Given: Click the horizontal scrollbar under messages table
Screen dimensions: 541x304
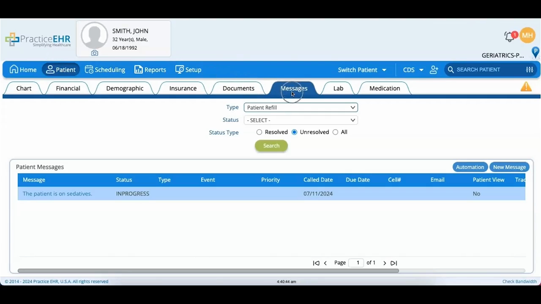Looking at the screenshot, I should tap(208, 271).
